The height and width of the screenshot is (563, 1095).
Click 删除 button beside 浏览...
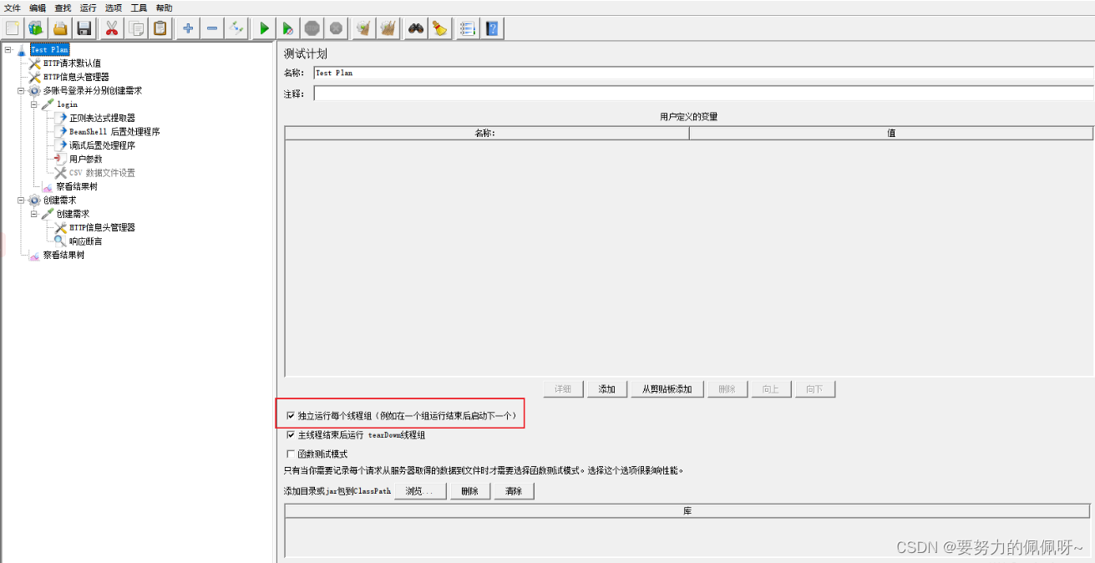[470, 491]
